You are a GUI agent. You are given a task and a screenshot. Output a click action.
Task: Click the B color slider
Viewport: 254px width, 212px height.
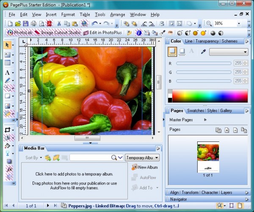coord(204,81)
